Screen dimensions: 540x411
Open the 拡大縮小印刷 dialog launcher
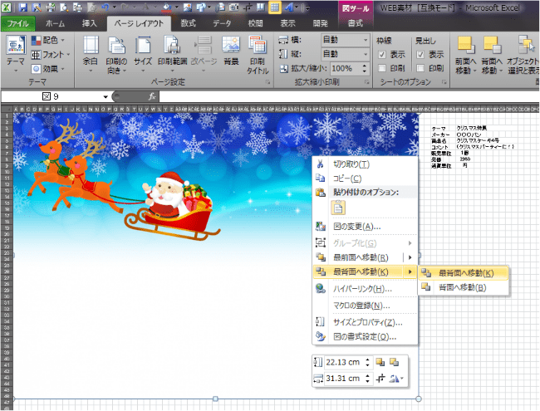coord(366,82)
